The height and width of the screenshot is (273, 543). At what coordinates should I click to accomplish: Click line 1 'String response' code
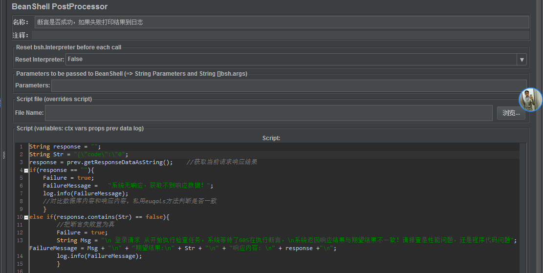(65, 147)
